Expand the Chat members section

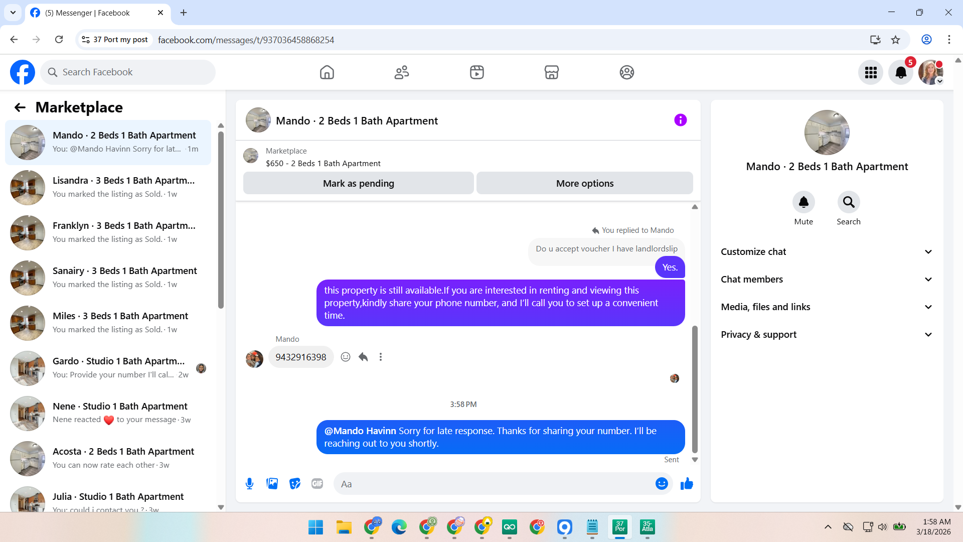827,280
